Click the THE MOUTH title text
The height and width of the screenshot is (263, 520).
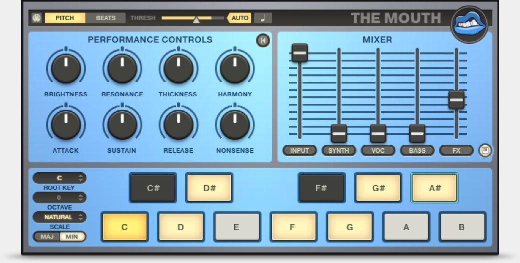coord(396,18)
